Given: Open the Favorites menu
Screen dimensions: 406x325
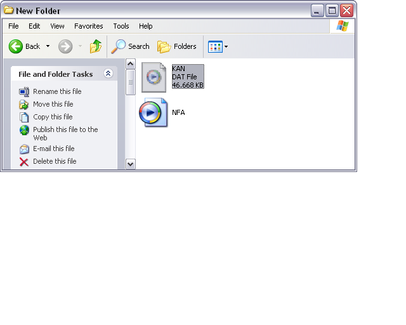Looking at the screenshot, I should click(89, 26).
